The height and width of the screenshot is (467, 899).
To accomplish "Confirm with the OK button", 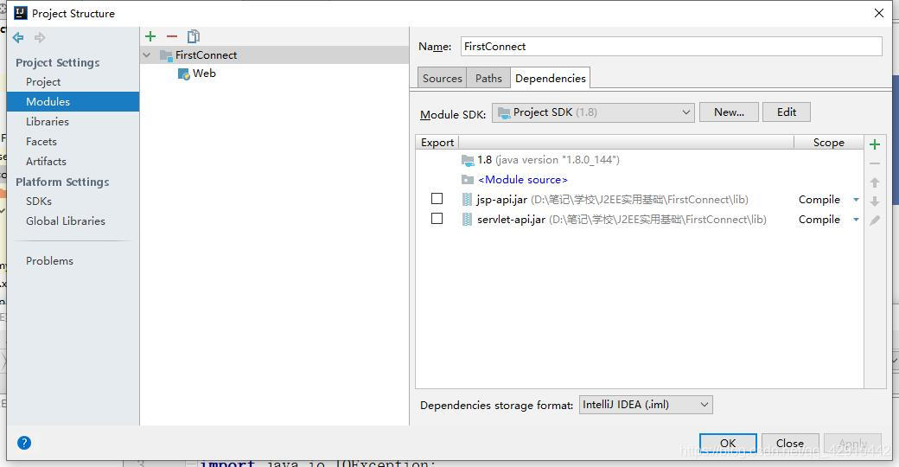I will [728, 443].
